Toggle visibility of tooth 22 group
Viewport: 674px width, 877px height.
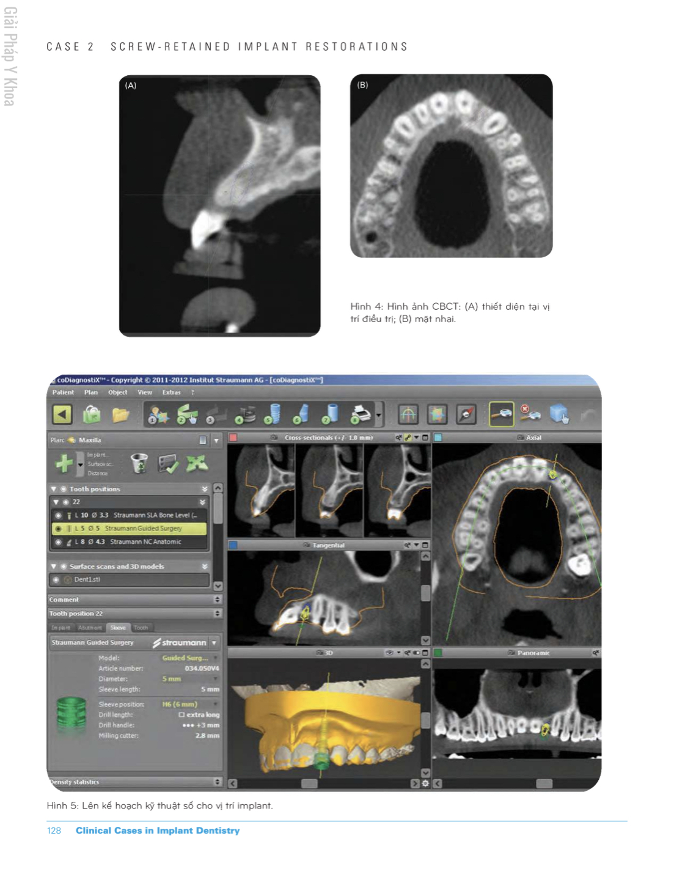66,502
